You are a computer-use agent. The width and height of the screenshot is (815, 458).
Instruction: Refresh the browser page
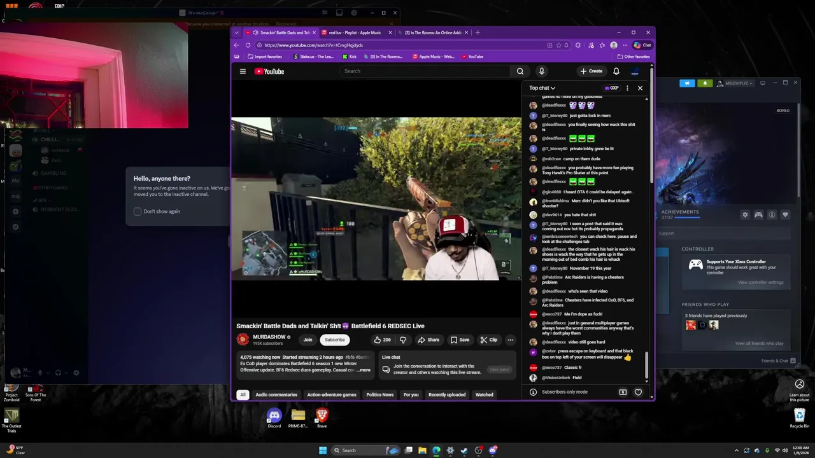pyautogui.click(x=248, y=45)
